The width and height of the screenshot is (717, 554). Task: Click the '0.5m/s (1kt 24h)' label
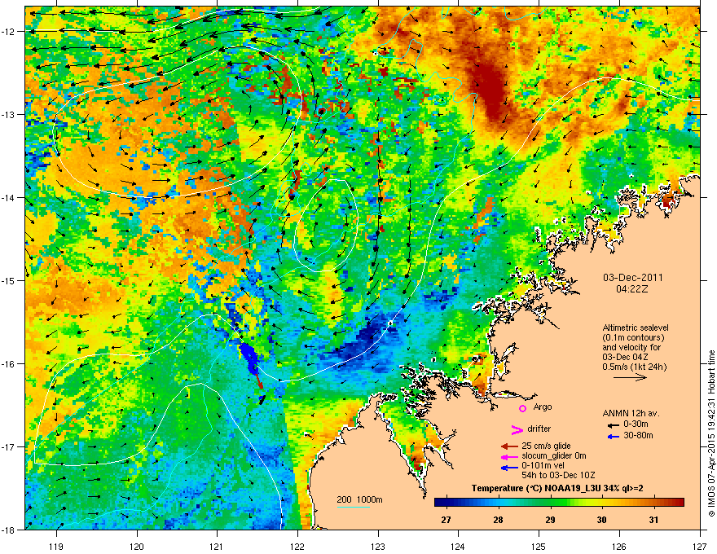[634, 367]
